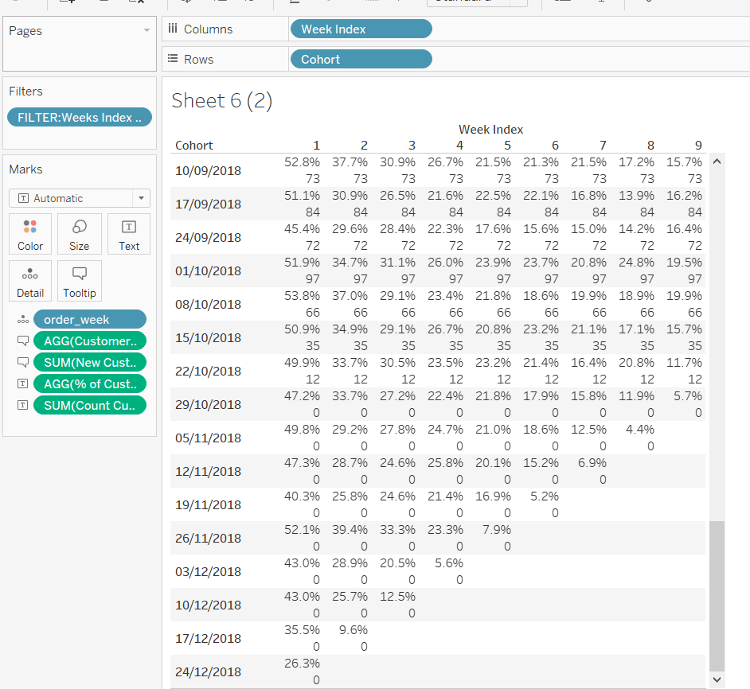Click the scroll down arrow of table
The height and width of the screenshot is (689, 750).
point(717,679)
